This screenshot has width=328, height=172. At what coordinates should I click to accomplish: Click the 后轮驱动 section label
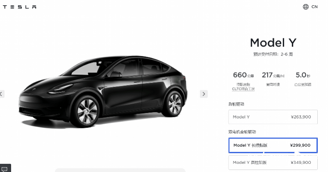[236, 104]
